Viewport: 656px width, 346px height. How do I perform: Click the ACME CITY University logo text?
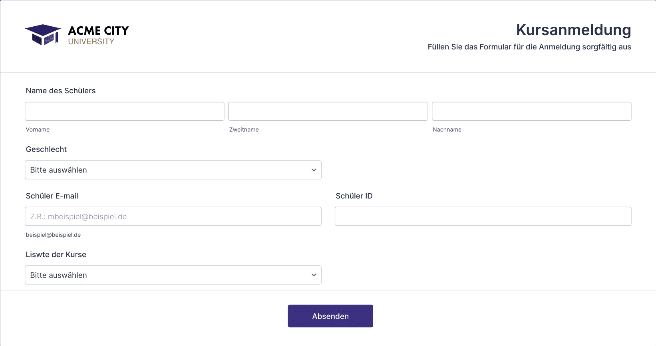[98, 35]
